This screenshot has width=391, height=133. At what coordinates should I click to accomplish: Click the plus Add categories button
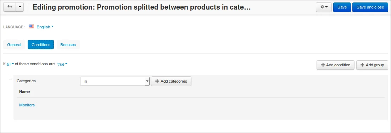(171, 81)
